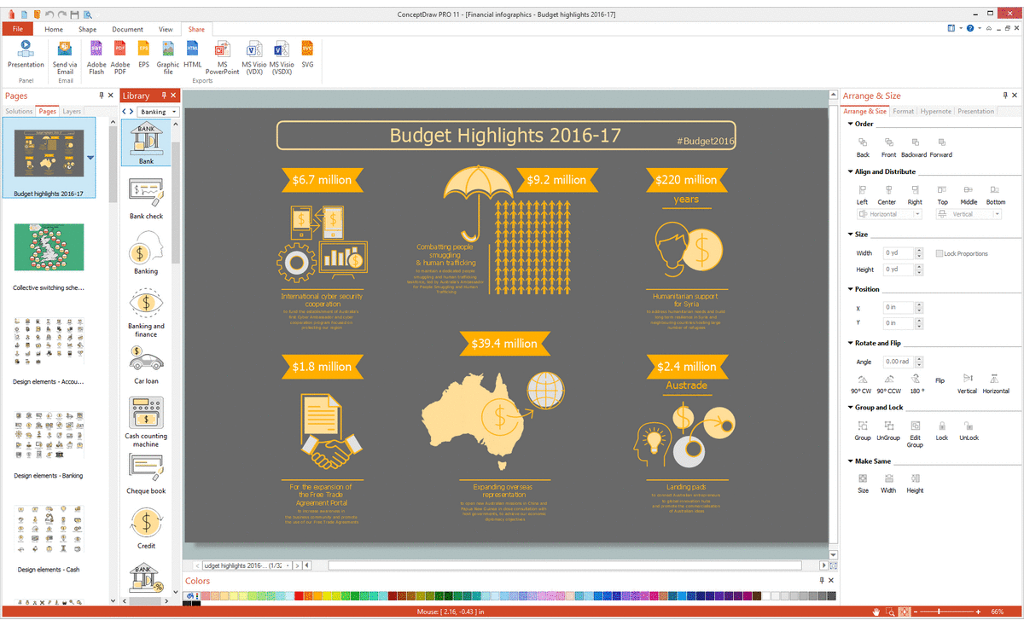Image resolution: width=1024 pixels, height=626 pixels.
Task: Move selection Forward one step
Action: click(x=941, y=148)
